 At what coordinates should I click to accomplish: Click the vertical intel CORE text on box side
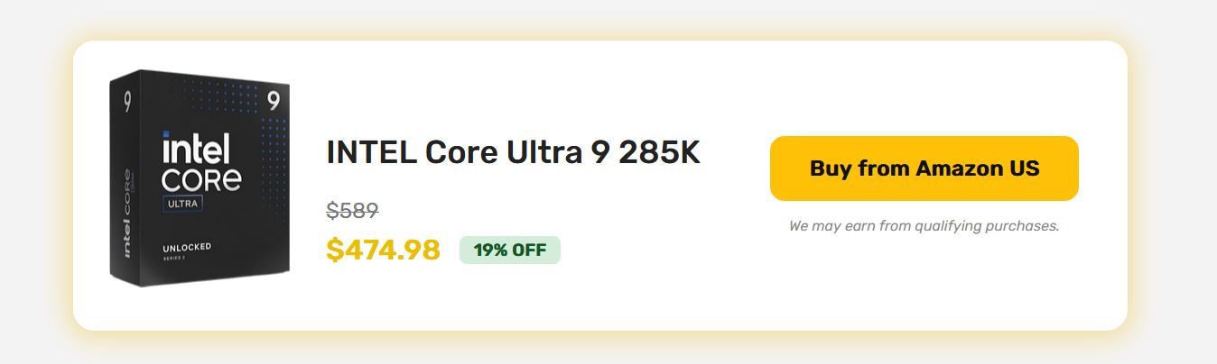click(x=126, y=212)
